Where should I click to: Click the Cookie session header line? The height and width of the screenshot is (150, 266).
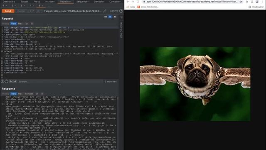(x=34, y=32)
